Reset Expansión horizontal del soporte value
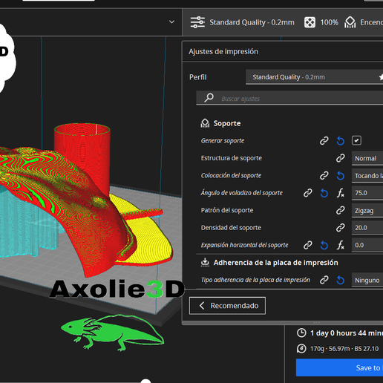The height and width of the screenshot is (383, 383). (x=324, y=245)
